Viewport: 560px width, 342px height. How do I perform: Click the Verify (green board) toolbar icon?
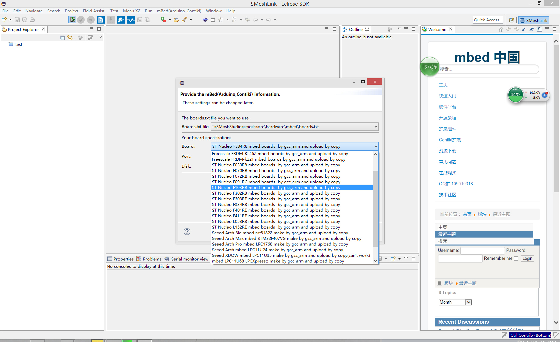pos(72,20)
